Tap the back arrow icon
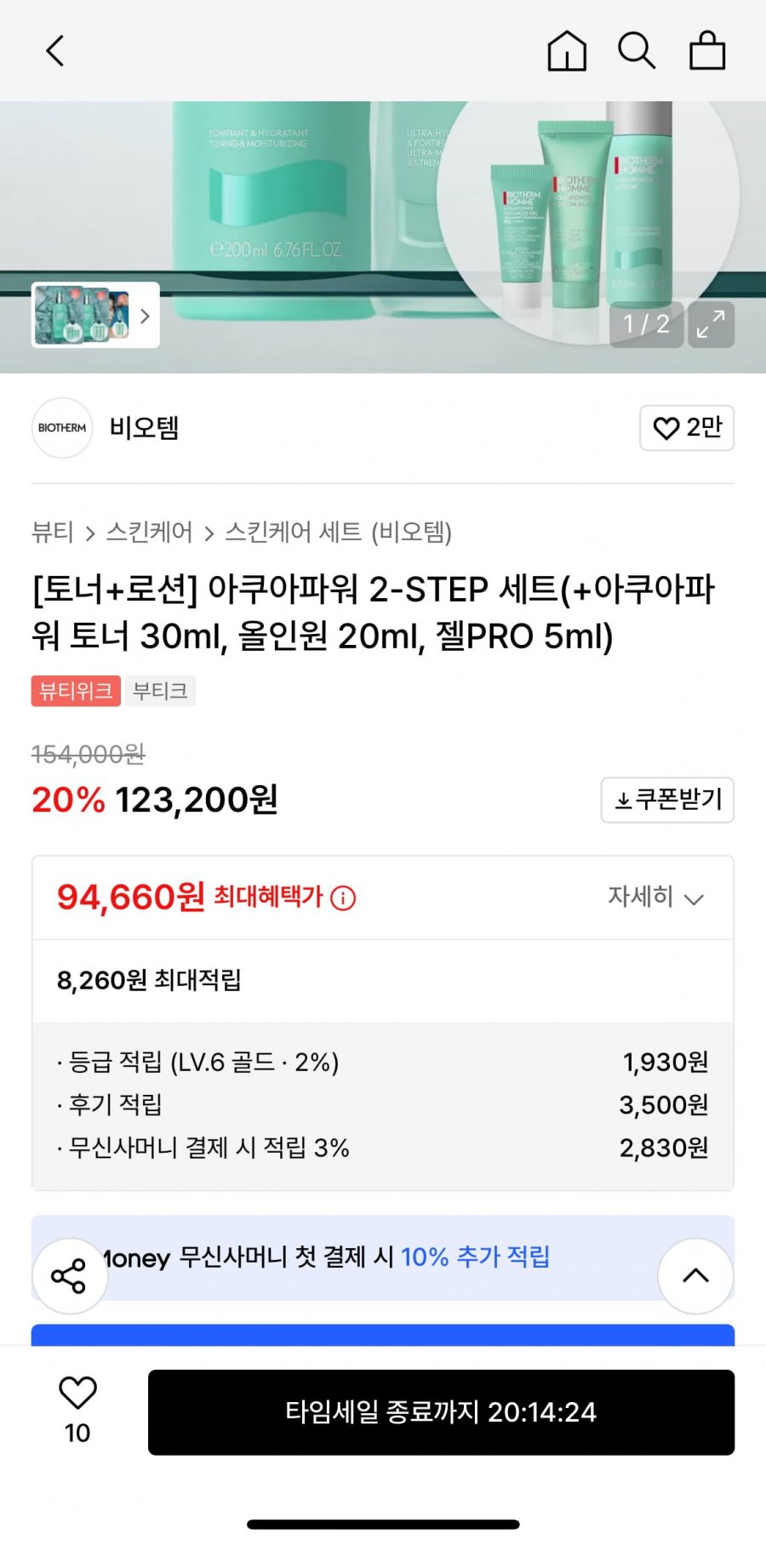766x1545 pixels. [x=55, y=51]
